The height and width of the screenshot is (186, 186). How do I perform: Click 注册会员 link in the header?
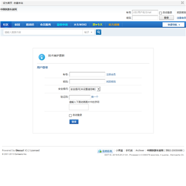tap(181, 18)
